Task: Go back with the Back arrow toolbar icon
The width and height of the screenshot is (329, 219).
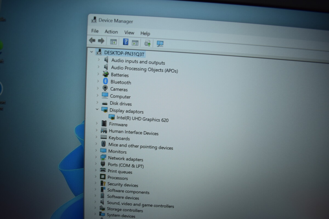Action: point(92,41)
